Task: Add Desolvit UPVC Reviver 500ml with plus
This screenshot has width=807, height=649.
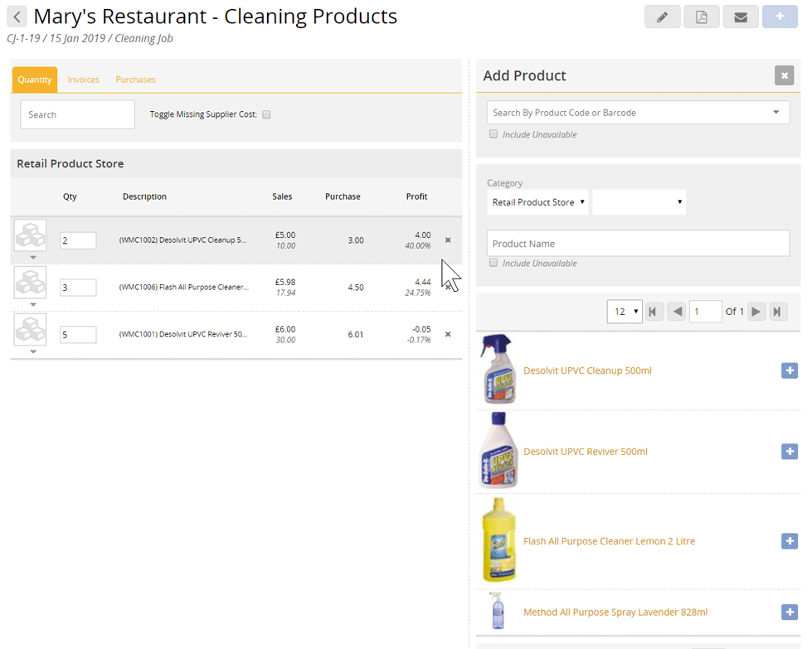Action: (790, 452)
